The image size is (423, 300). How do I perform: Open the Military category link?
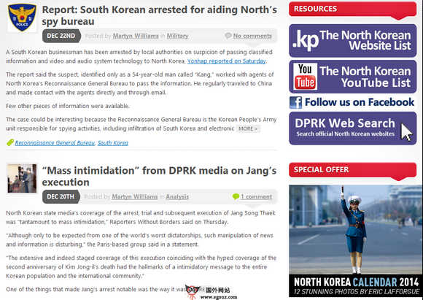pyautogui.click(x=177, y=36)
